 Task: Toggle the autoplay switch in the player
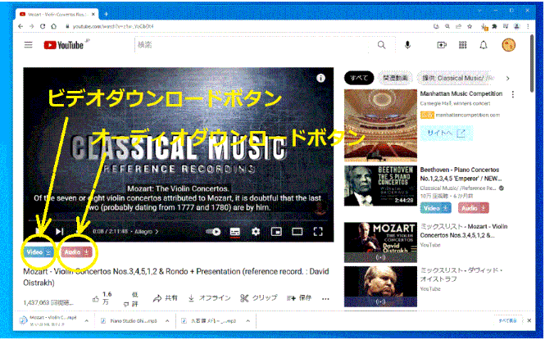(215, 232)
